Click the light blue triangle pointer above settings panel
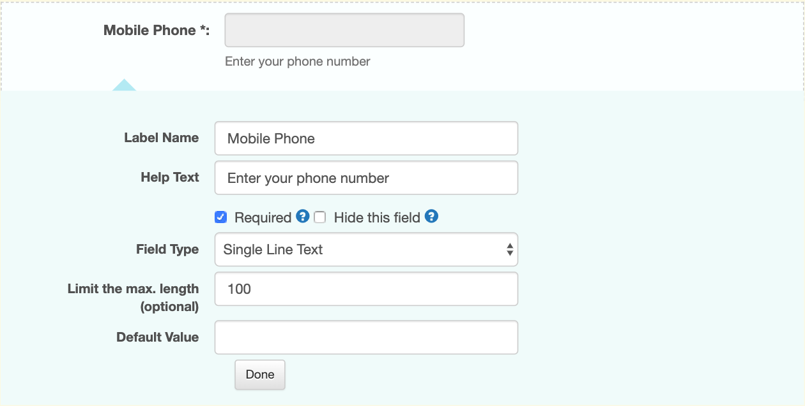Image resolution: width=805 pixels, height=406 pixels. pos(124,85)
